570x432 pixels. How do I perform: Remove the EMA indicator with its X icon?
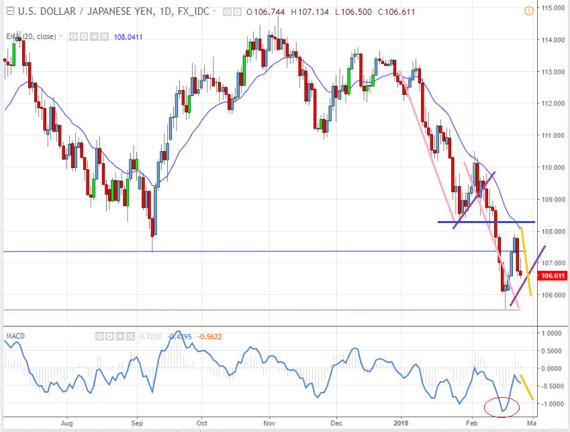(104, 37)
